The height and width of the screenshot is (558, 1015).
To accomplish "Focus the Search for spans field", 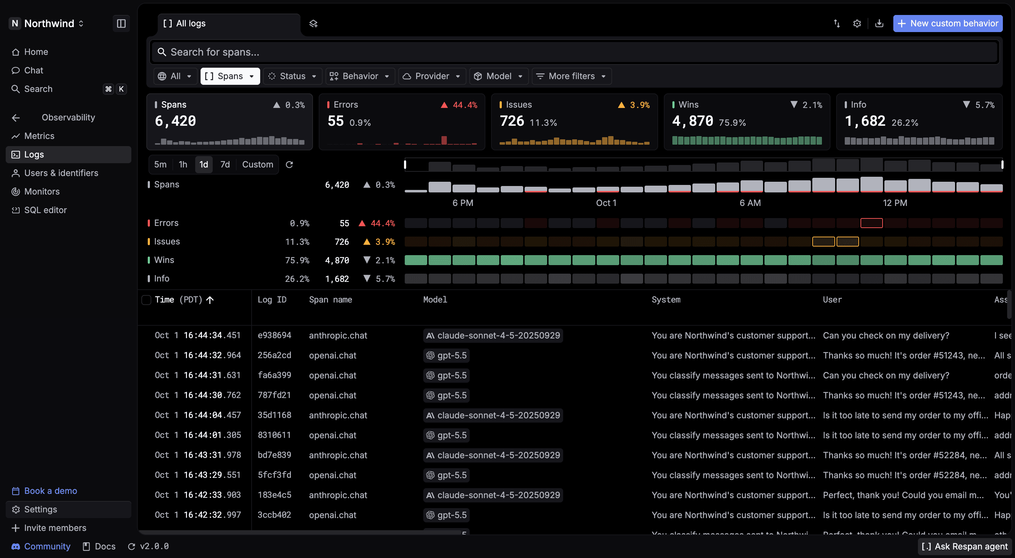I will click(x=575, y=52).
